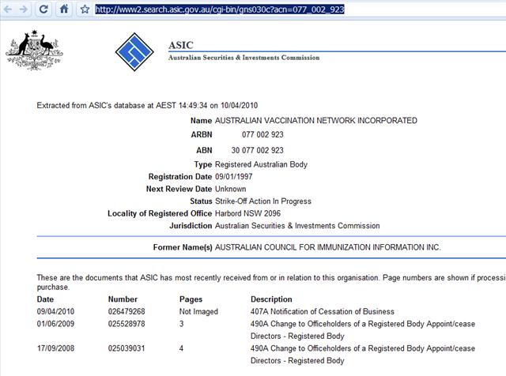
Task: Click the browser Back arrow button
Action: tap(9, 9)
